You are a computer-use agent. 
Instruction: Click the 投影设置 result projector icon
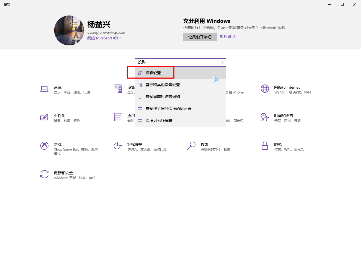[x=140, y=73]
